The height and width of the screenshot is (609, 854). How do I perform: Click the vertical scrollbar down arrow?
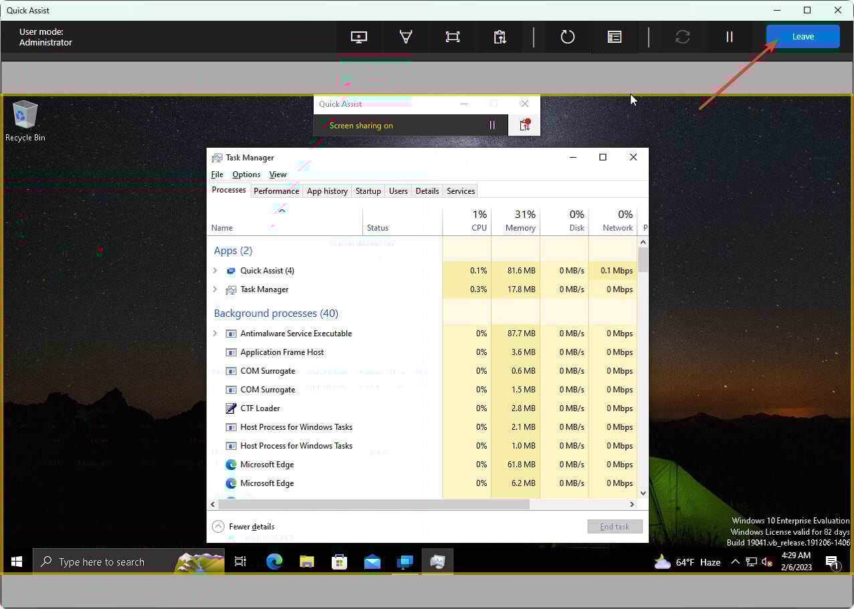643,493
